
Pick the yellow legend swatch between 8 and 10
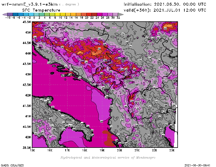click(58, 14)
